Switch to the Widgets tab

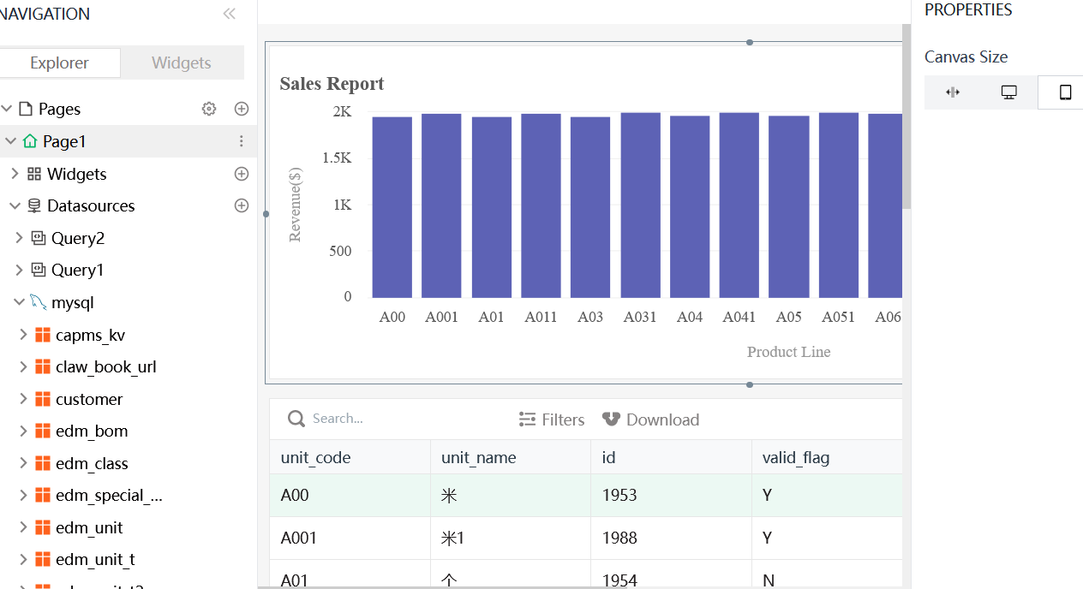coord(181,62)
